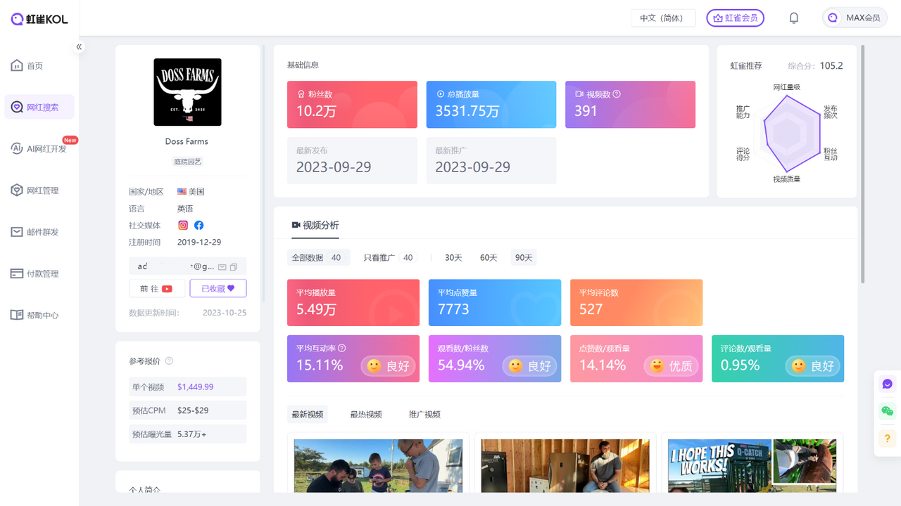
Task: Click the 庭院园艺 category tag
Action: coord(187,162)
